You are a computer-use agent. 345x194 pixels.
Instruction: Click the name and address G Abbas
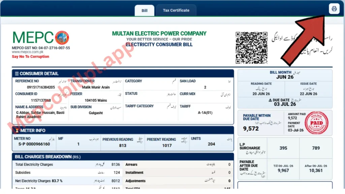tap(40, 115)
